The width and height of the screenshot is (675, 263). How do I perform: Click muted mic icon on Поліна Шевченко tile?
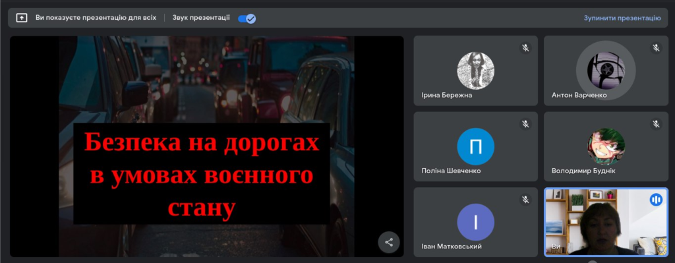point(525,124)
